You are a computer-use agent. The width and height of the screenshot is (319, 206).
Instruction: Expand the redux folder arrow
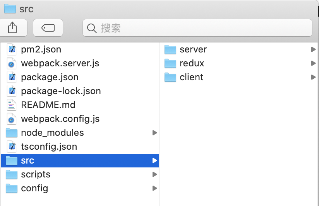(313, 63)
